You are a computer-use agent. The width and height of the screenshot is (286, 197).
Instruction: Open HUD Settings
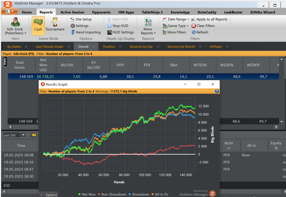tap(121, 32)
